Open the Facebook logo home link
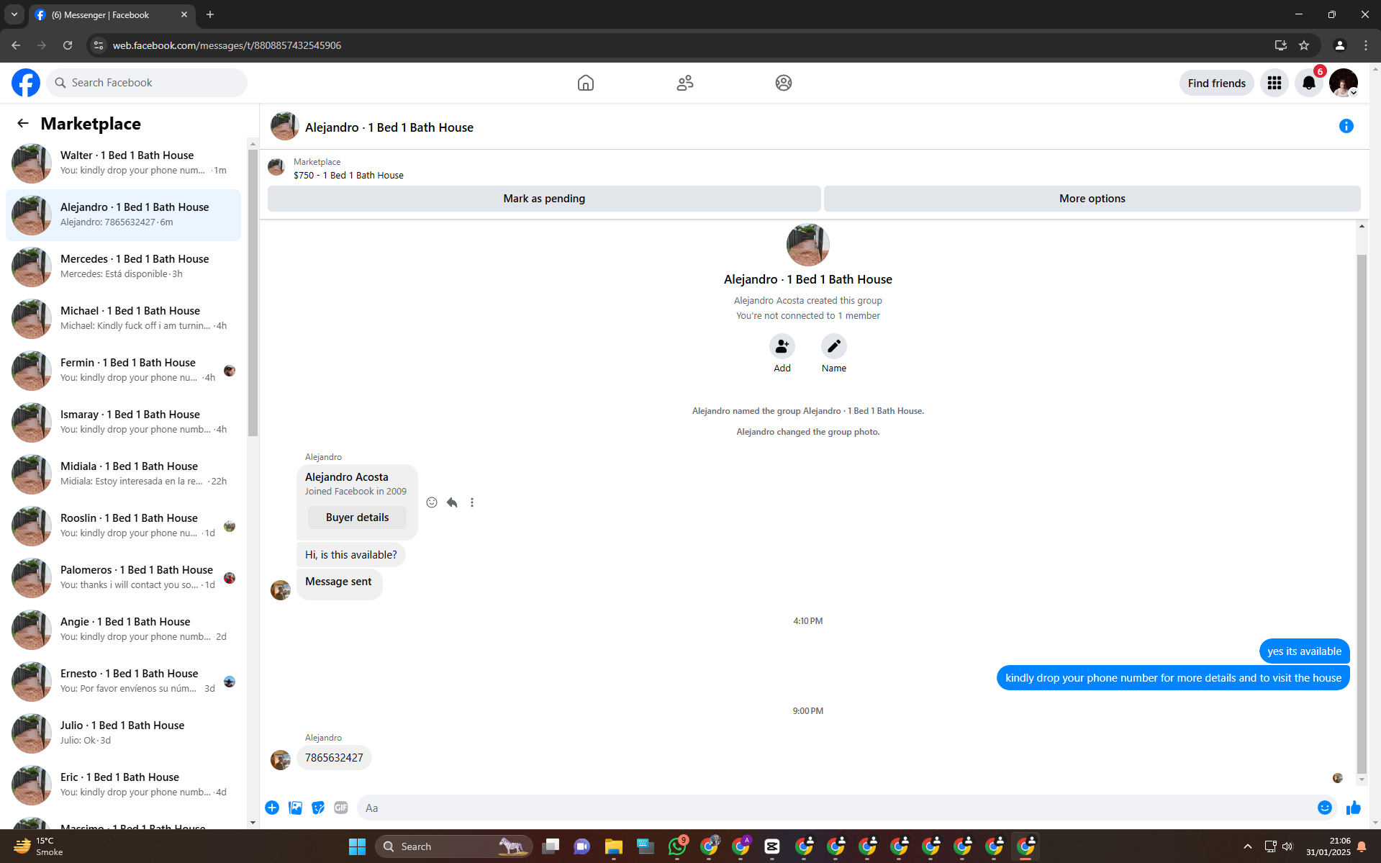The width and height of the screenshot is (1381, 863). tap(26, 83)
